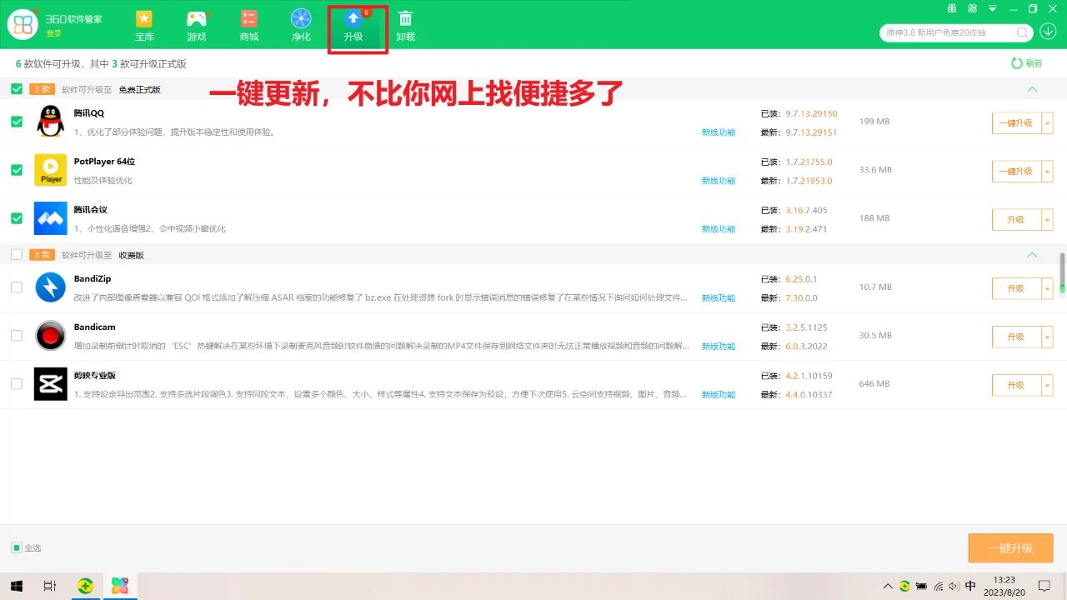Expand upgrade options dropdown for 剪映专业版
The image size is (1067, 600).
point(1048,386)
